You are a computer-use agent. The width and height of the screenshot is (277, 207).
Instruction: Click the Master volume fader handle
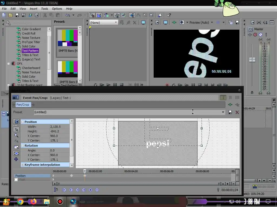tap(252, 60)
